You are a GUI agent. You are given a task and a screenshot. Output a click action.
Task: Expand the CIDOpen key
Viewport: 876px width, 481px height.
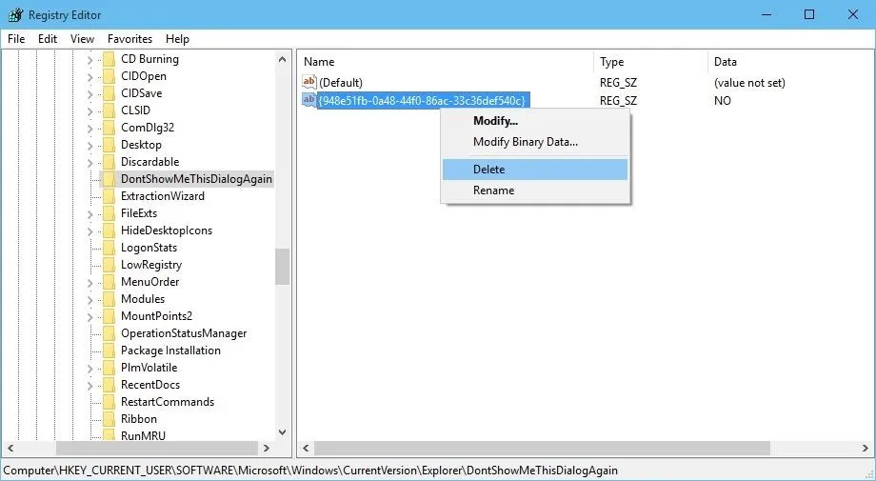(90, 76)
